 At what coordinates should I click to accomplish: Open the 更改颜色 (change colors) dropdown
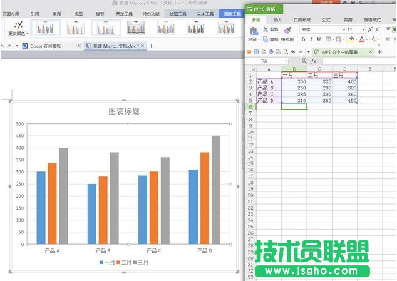pyautogui.click(x=18, y=28)
